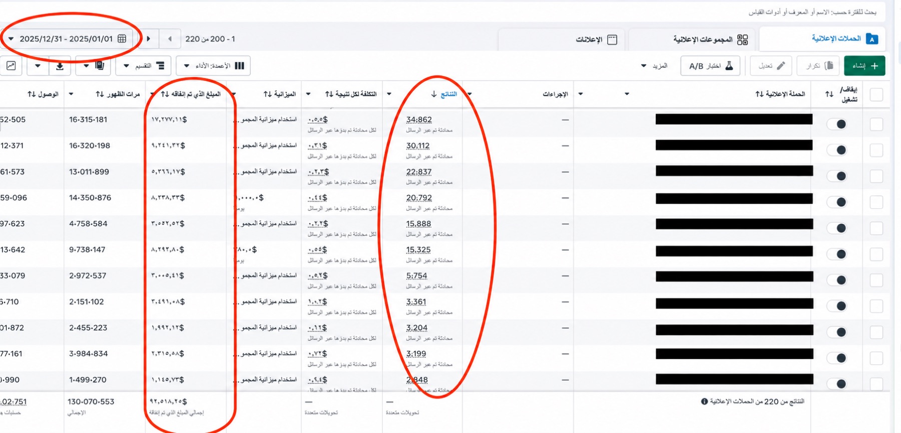901x433 pixels.
Task: Go to previous page arrow
Action: (170, 38)
